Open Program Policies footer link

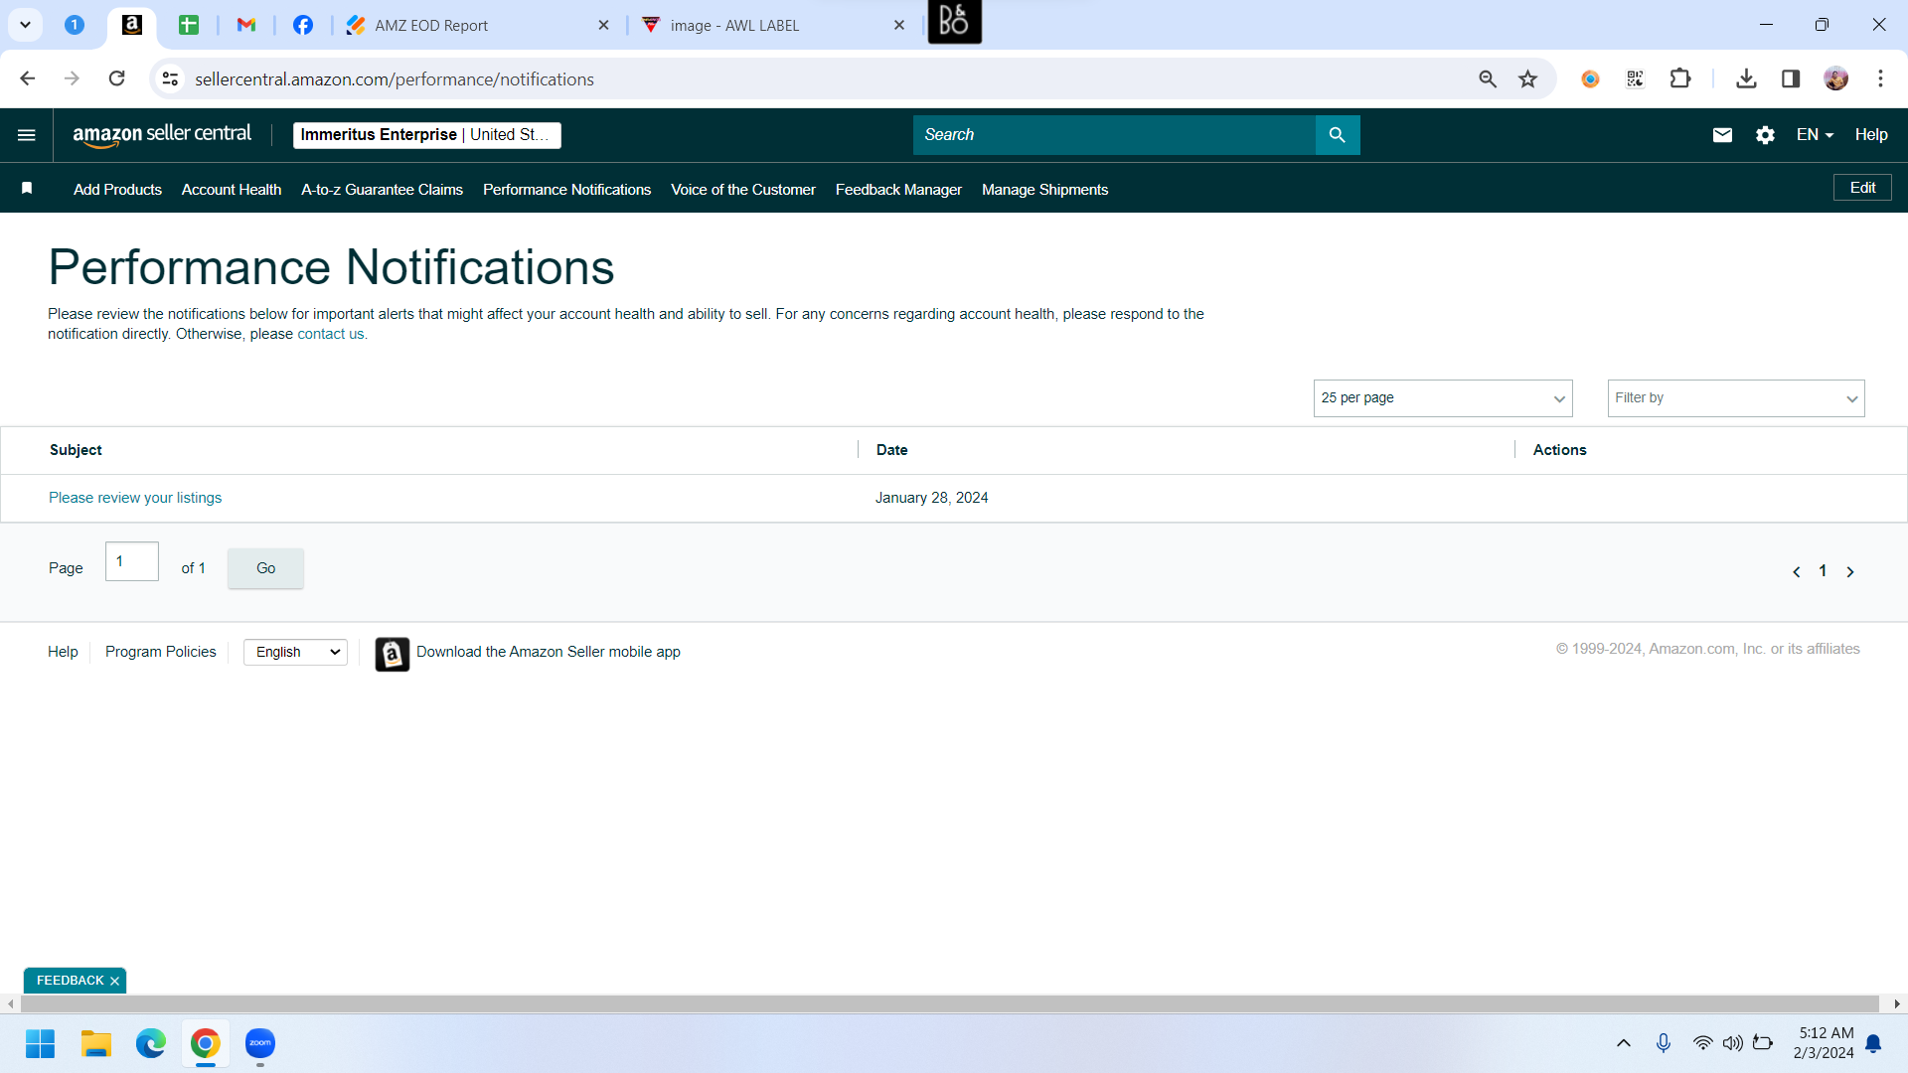(x=161, y=652)
